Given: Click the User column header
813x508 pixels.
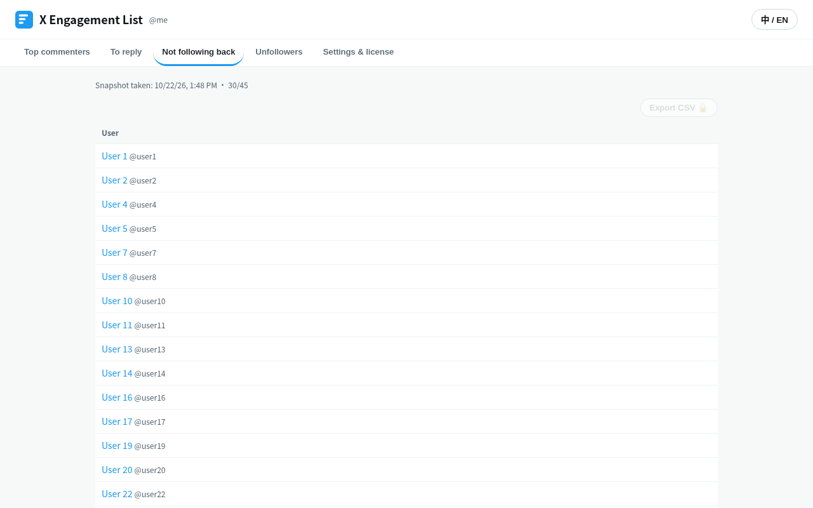Looking at the screenshot, I should point(110,133).
